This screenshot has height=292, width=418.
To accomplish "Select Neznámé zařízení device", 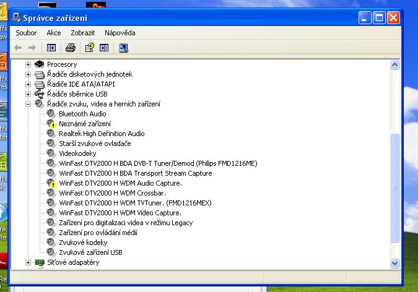I will pyautogui.click(x=84, y=124).
